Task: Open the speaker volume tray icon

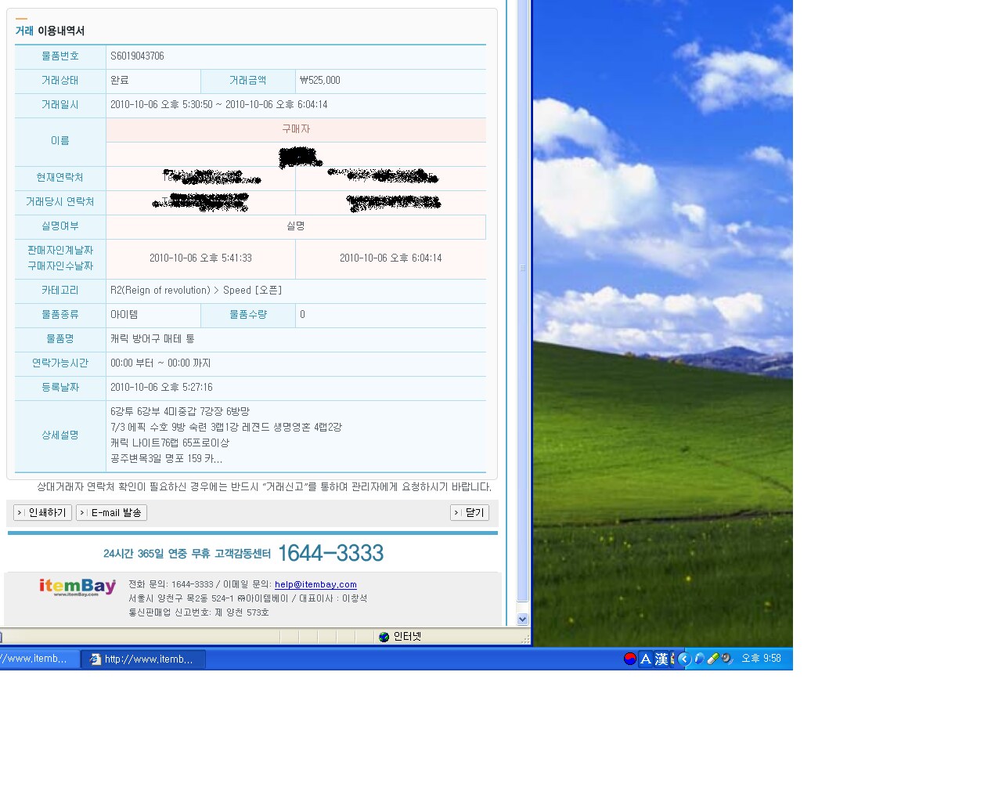Action: (x=726, y=659)
